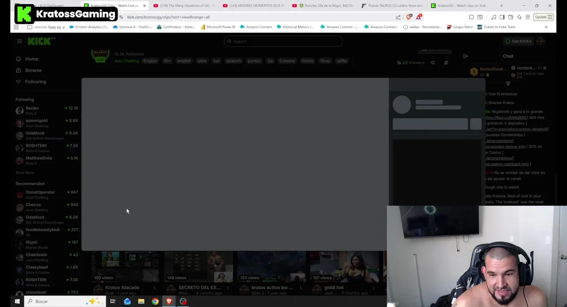Open Chainbrain recommended channel
This screenshot has height=307, width=567.
[47, 257]
